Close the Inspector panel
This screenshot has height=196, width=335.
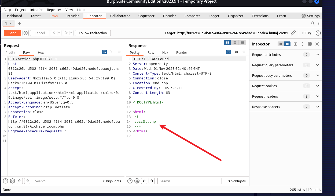pyautogui.click(x=317, y=44)
